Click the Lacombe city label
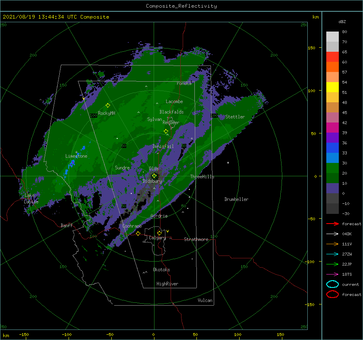The width and height of the screenshot is (363, 340). (x=174, y=101)
